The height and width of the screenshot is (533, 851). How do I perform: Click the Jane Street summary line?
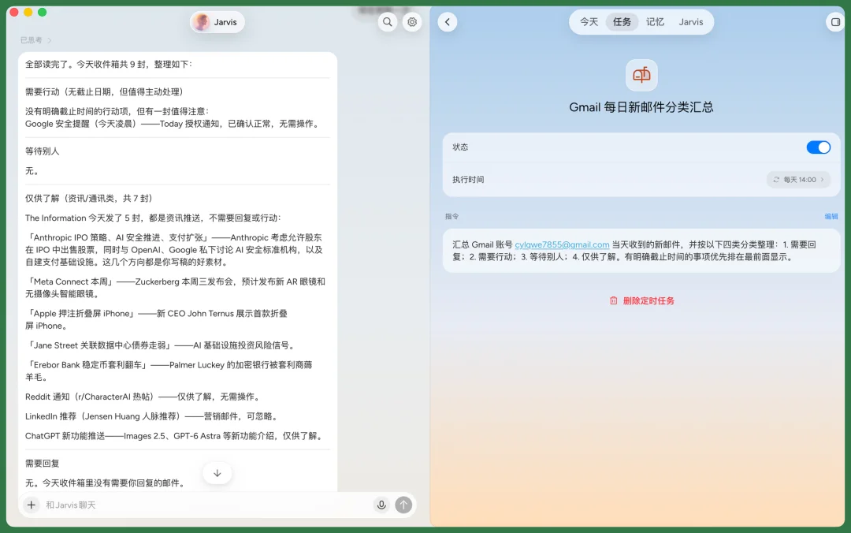coord(161,345)
